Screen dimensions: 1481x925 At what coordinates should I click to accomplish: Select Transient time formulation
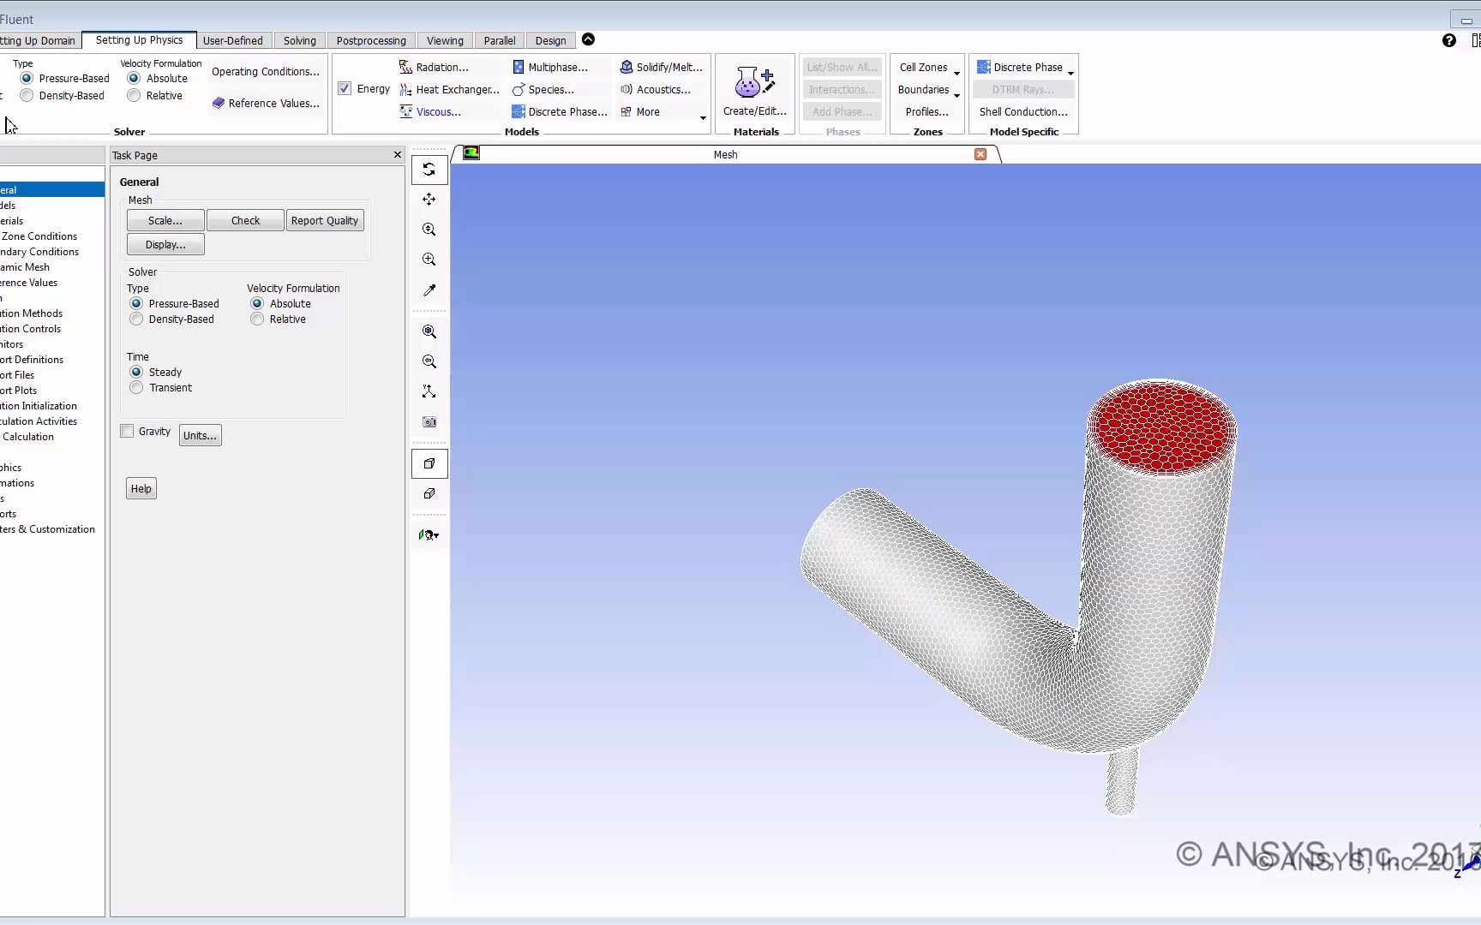135,387
